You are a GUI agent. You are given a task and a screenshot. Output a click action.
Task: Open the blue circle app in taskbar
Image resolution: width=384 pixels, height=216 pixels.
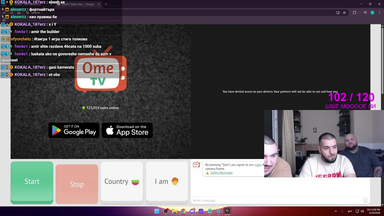click(x=219, y=211)
